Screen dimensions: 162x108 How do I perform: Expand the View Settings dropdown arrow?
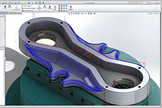click(96, 14)
